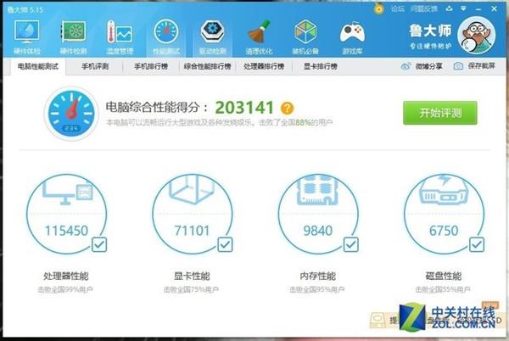The image size is (509, 341).
Task: Click the 击败全国95%用户 text
Action: coord(317,289)
